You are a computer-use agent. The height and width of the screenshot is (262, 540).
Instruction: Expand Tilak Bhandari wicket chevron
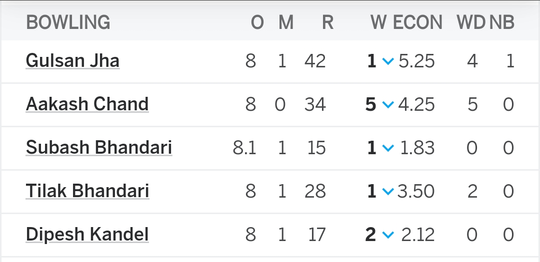pos(388,192)
